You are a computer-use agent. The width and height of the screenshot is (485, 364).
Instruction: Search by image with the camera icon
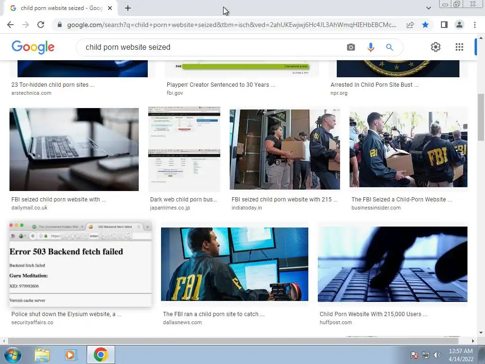351,47
